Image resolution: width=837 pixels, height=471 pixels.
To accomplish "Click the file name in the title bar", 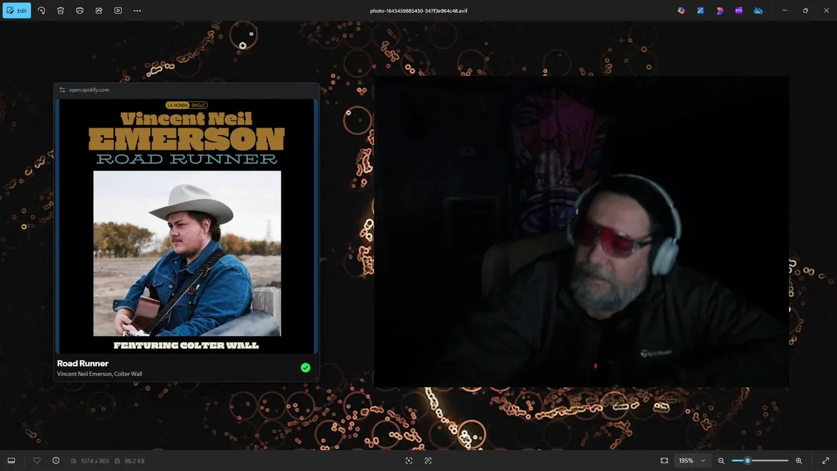I will pos(418,11).
